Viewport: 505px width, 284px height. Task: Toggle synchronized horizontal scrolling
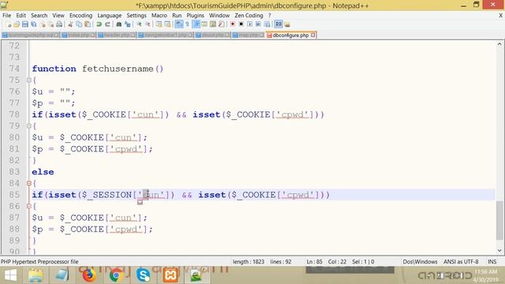click(x=167, y=24)
